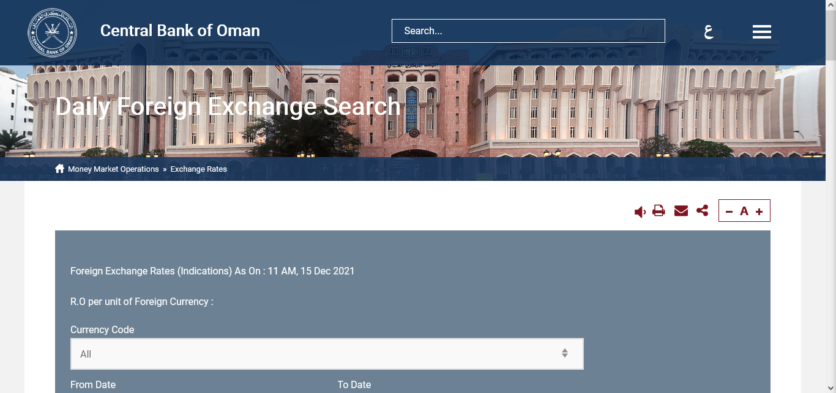Go to the home page via house icon
Image resolution: width=836 pixels, height=393 pixels.
[x=59, y=169]
